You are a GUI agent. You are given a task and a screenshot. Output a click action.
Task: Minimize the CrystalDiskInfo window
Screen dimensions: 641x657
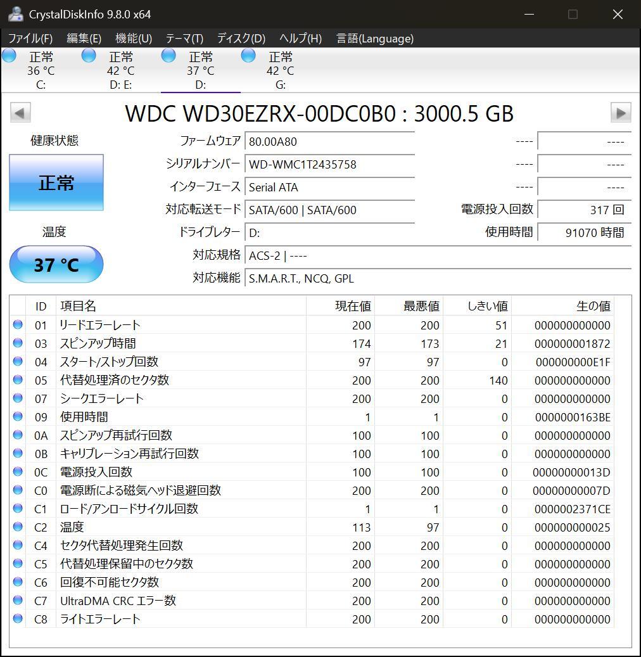[529, 14]
